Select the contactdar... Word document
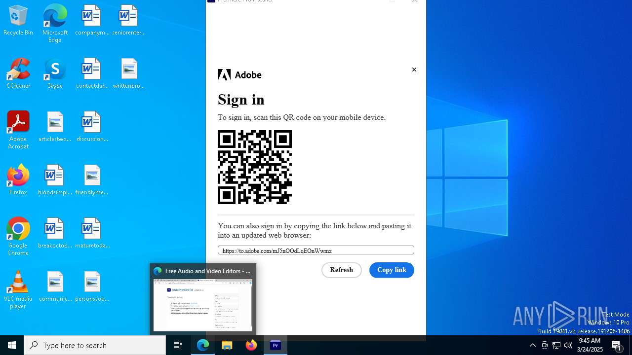 92,73
